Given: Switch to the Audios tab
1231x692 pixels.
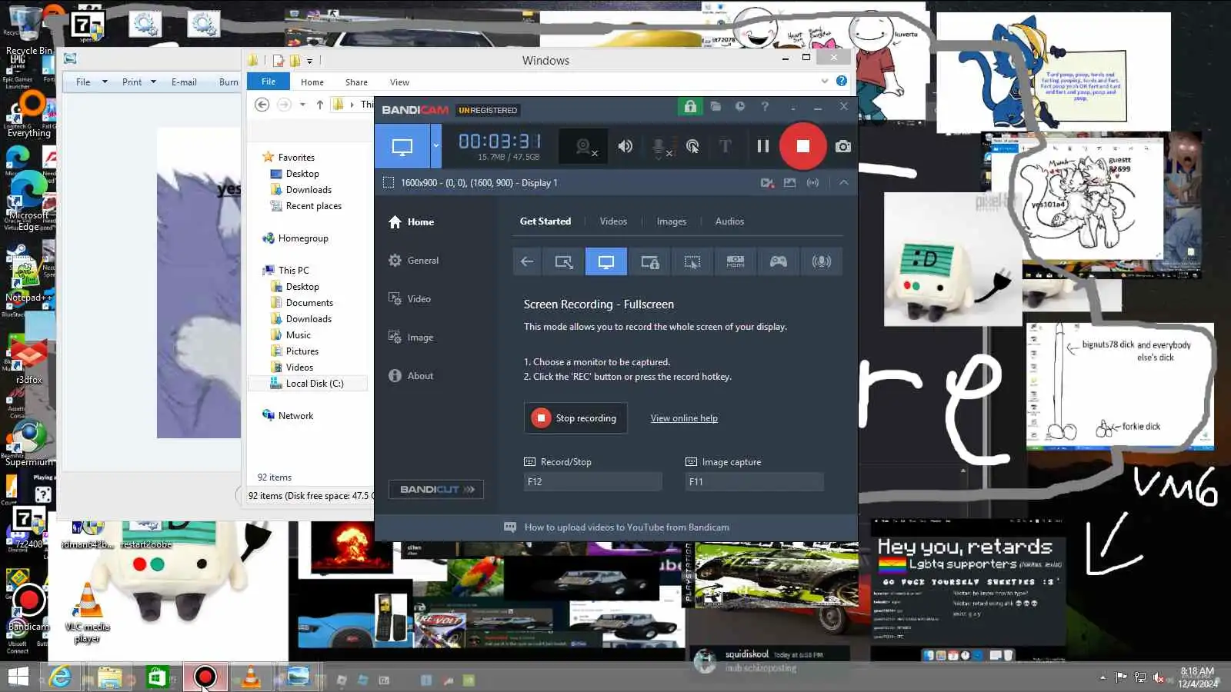Looking at the screenshot, I should click(729, 221).
